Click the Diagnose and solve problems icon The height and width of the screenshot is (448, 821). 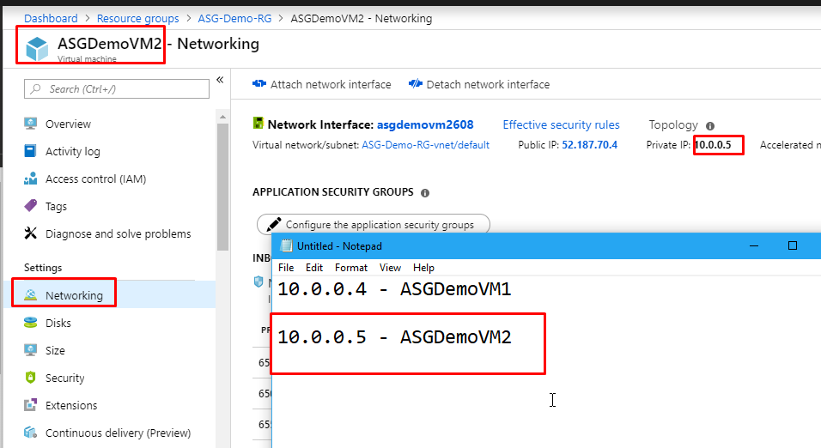(31, 233)
